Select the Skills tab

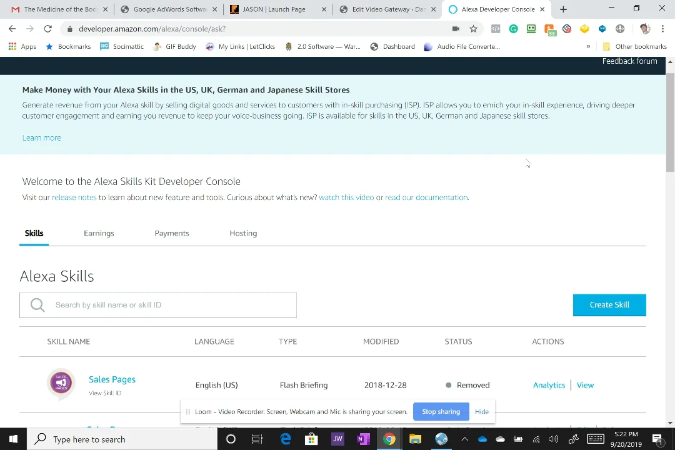pyautogui.click(x=34, y=233)
